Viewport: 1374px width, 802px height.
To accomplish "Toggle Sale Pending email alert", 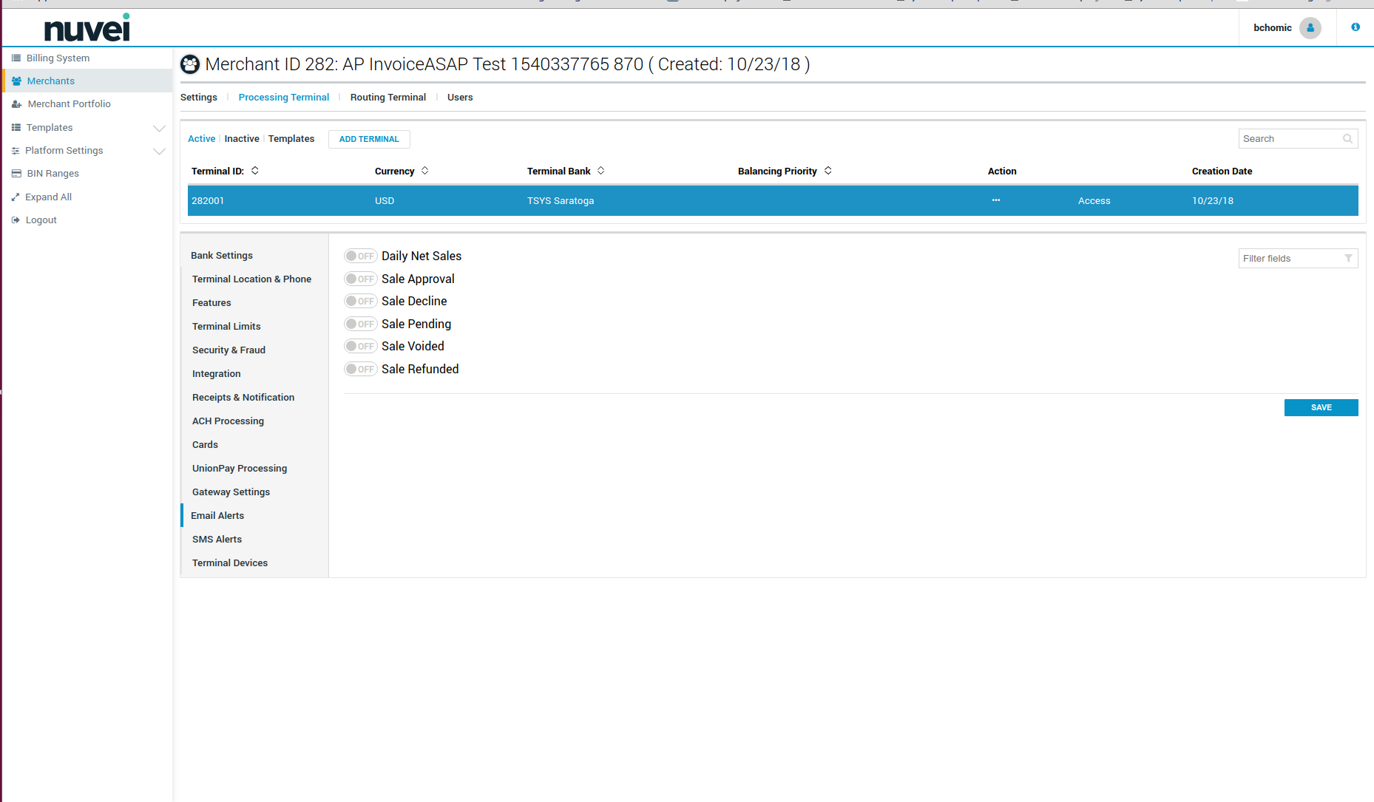I will pyautogui.click(x=361, y=324).
